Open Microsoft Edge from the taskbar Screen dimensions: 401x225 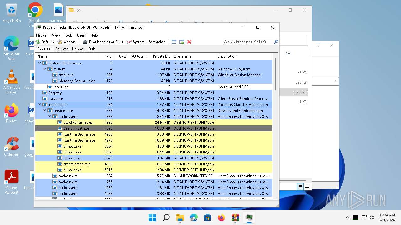tap(194, 217)
